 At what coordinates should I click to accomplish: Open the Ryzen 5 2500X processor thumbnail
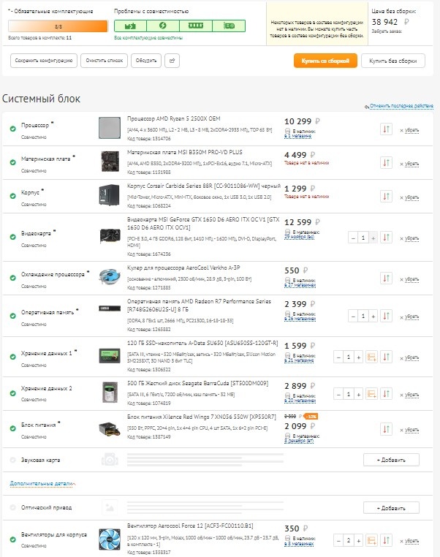(110, 128)
